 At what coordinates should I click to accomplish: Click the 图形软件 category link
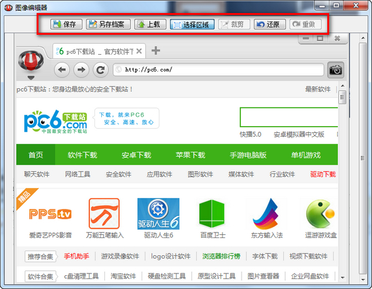[x=200, y=174]
